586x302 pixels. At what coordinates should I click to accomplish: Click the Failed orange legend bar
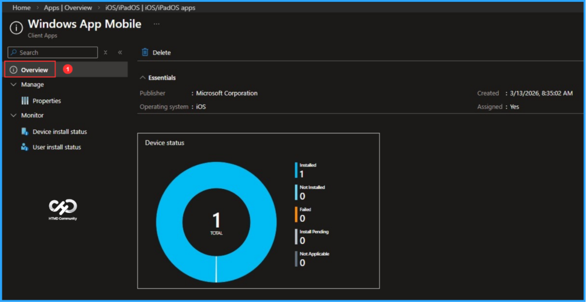296,214
